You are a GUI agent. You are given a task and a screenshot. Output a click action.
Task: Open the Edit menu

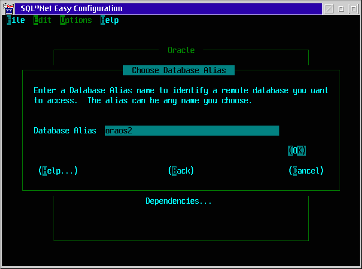42,20
